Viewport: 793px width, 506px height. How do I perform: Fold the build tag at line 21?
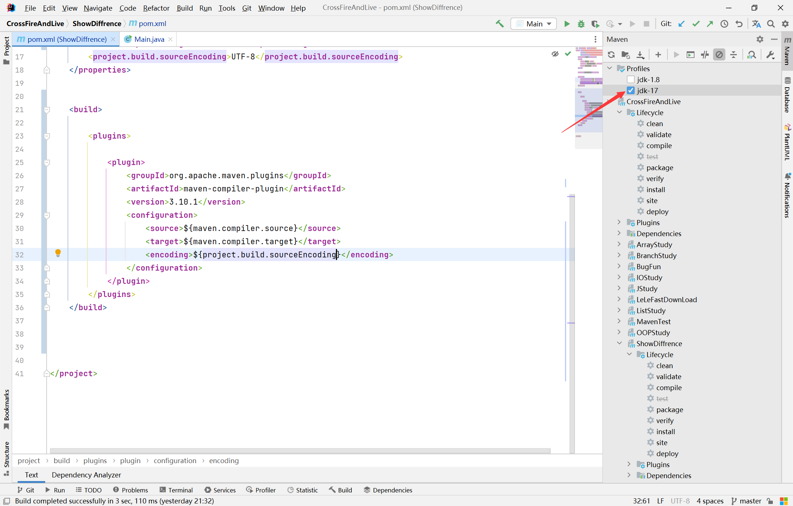(x=47, y=110)
